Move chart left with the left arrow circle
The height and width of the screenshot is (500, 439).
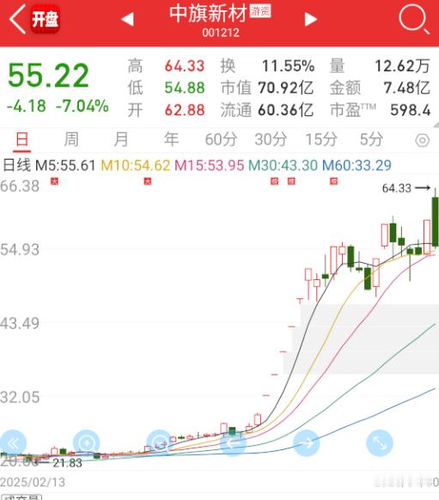tap(233, 443)
